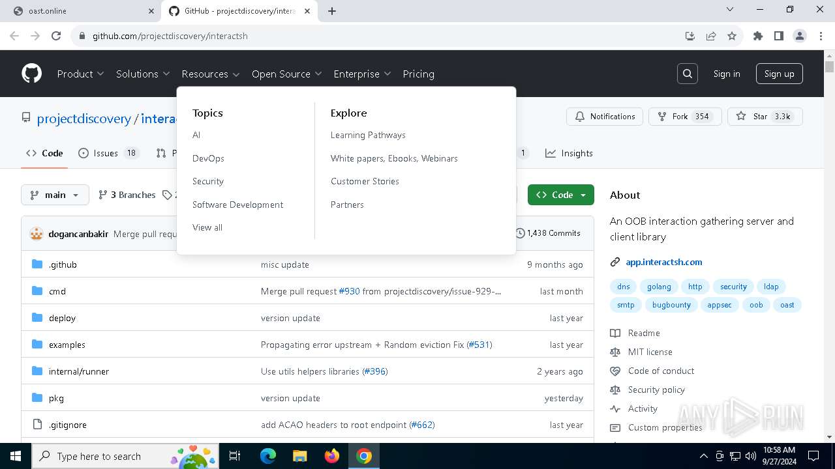The height and width of the screenshot is (469, 835).
Task: Bookmark this page with star icon
Action: tap(732, 36)
